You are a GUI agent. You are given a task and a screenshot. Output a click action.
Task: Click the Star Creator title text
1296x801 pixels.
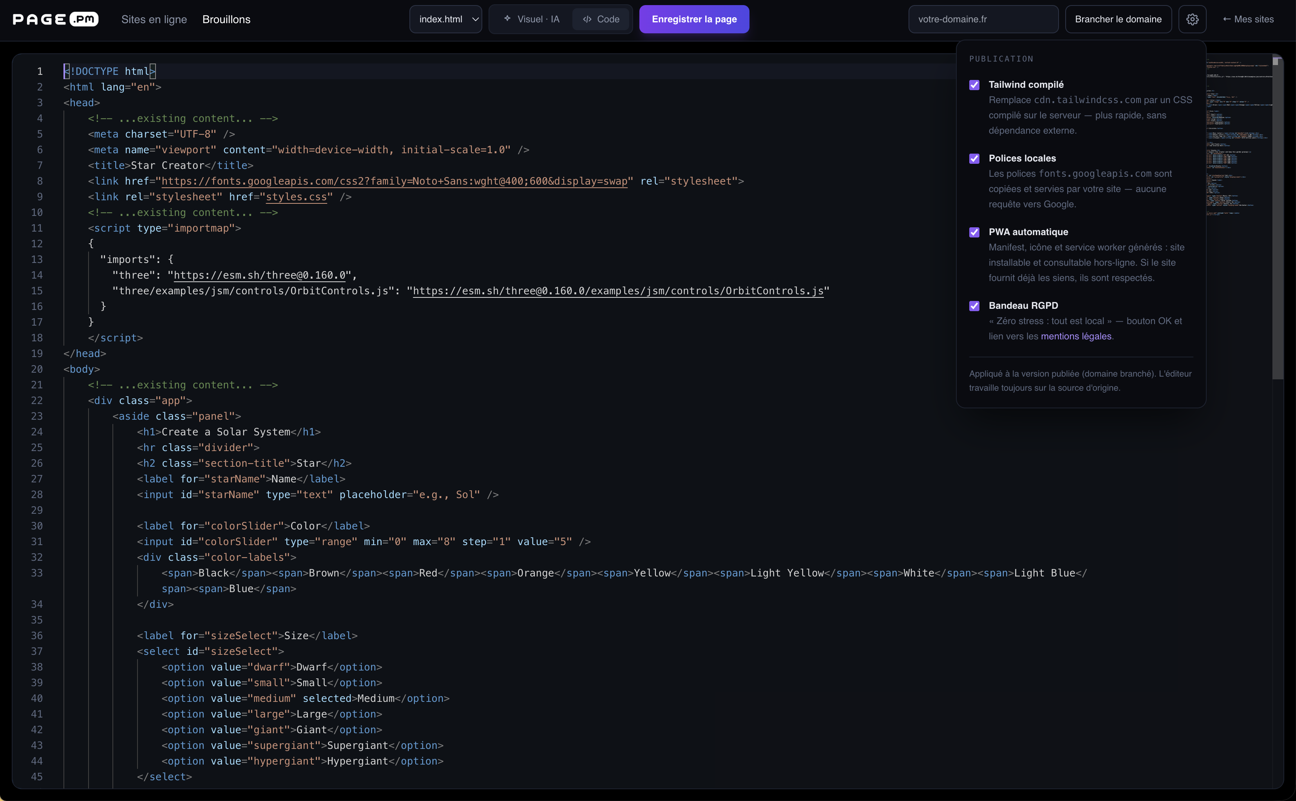point(167,165)
